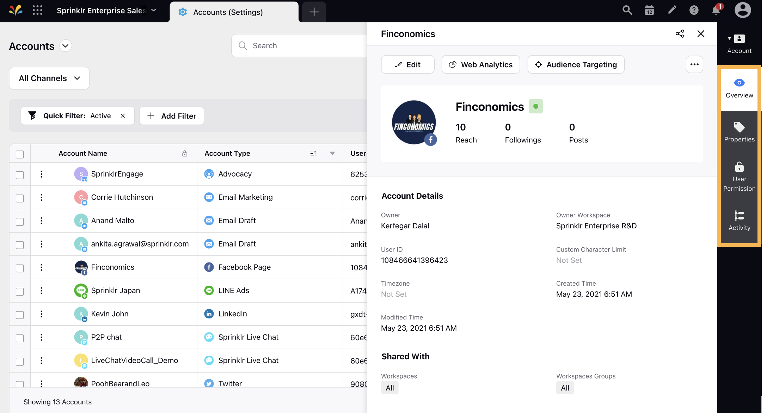This screenshot has width=767, height=413.
Task: Open three-dot menu for Sprinklr Japan row
Action: click(42, 291)
